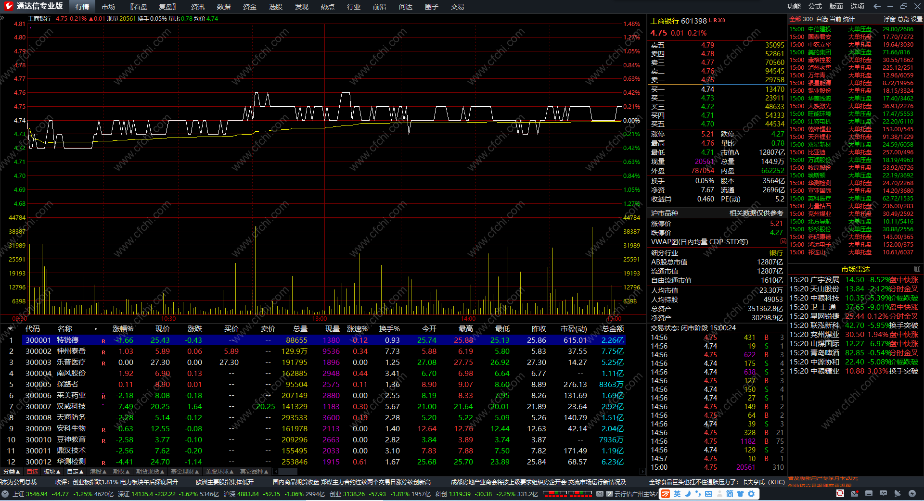This screenshot has height=501, width=924.
Task: Click the back arrow in title bar
Action: click(x=877, y=6)
